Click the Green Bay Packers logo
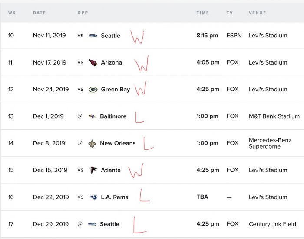This screenshot has width=304, height=239. point(93,90)
